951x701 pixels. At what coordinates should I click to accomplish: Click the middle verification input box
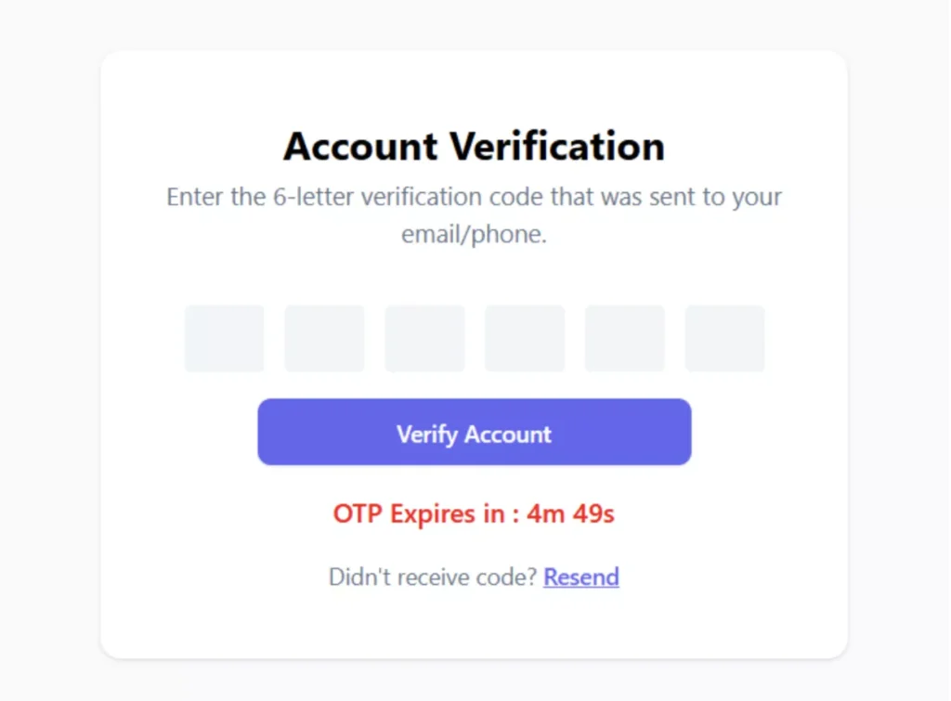[424, 338]
